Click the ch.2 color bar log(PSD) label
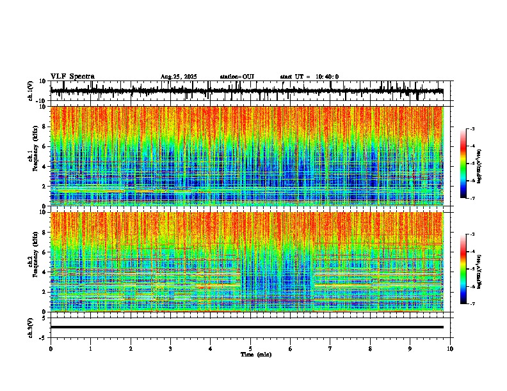 (x=479, y=272)
